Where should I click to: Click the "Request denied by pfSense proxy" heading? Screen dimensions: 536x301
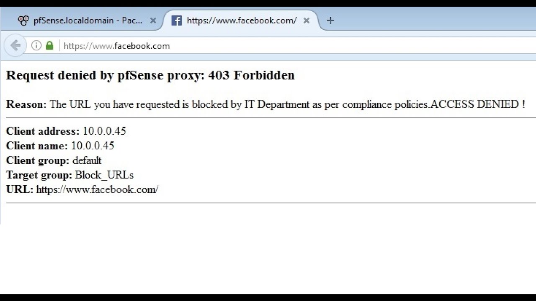tap(105, 75)
